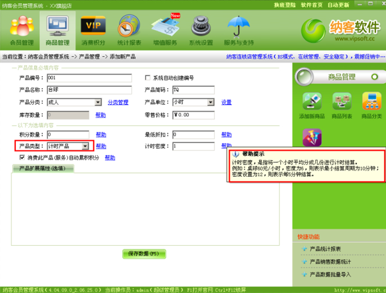The image size is (386, 293).
Task: Toggle 消费此产品自动累积积分 checkbox
Action: pos(22,158)
